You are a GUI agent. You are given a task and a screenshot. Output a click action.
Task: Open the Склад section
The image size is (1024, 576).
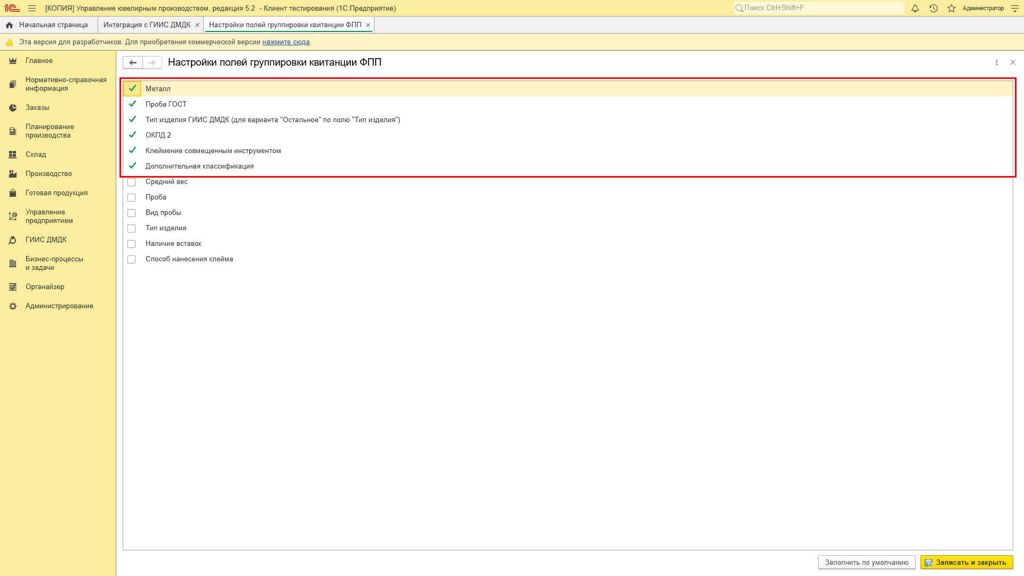click(x=36, y=155)
